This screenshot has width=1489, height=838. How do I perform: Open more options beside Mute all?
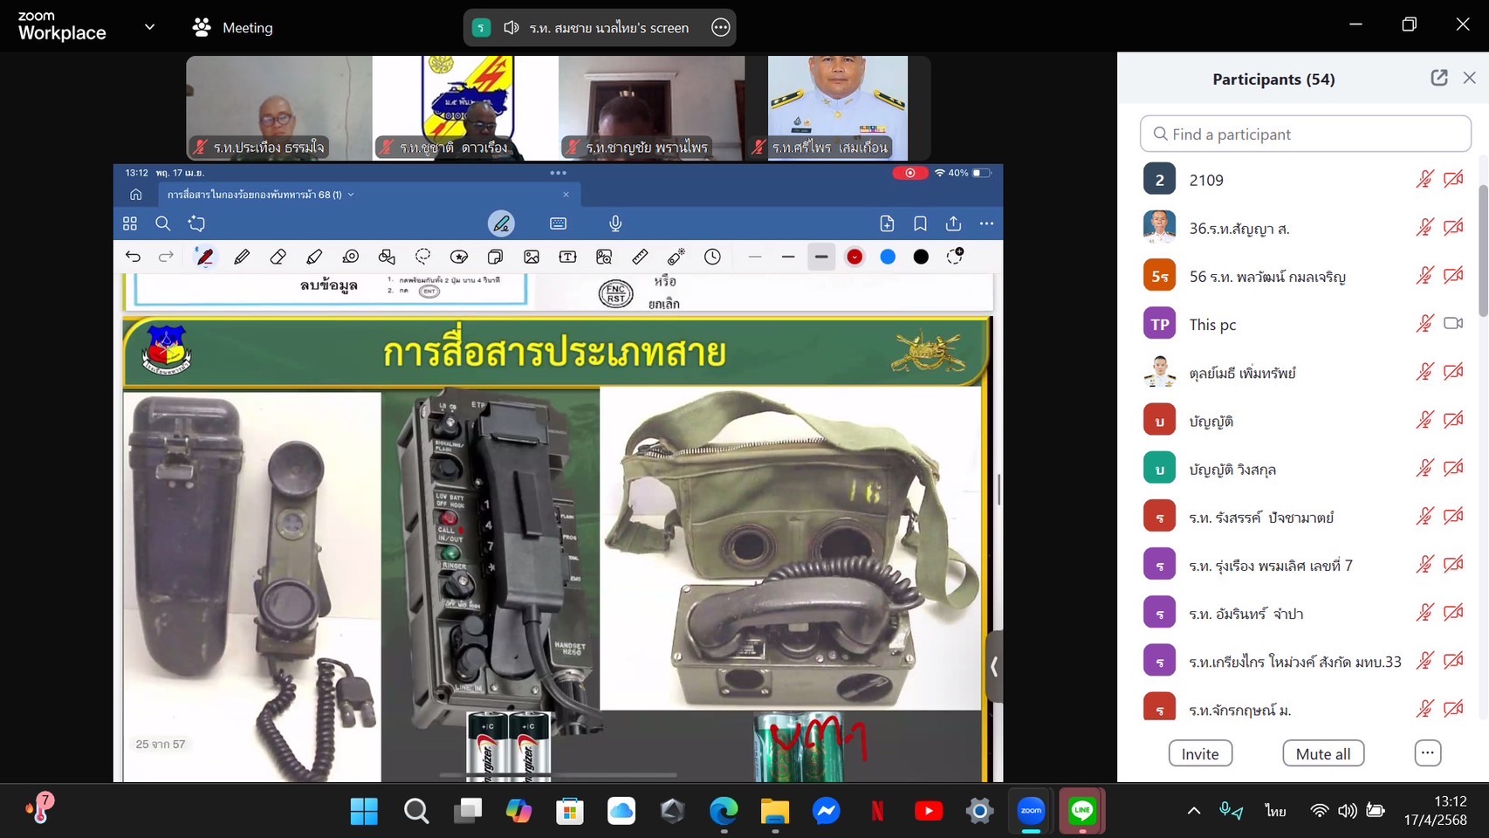[1427, 753]
